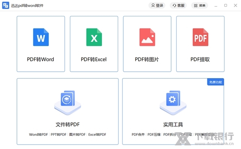
Task: Click the PDF压缩 link
Action: (154, 135)
